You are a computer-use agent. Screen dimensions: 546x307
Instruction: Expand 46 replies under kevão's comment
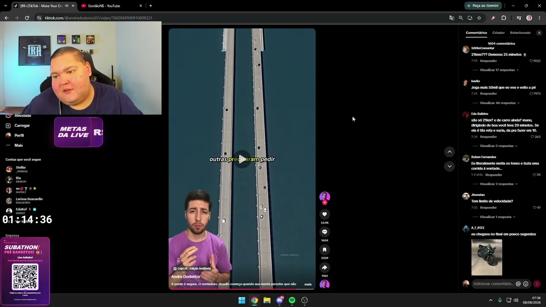coord(500,103)
